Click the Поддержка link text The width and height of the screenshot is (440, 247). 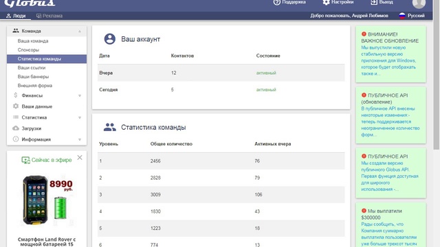(x=294, y=2)
